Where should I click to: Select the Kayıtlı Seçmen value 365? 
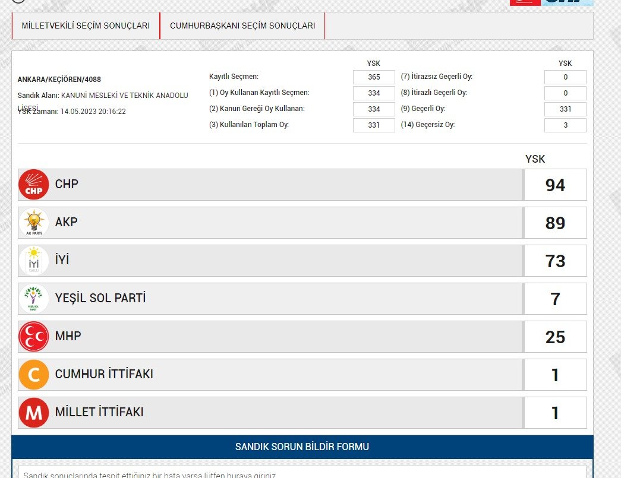[x=374, y=77]
